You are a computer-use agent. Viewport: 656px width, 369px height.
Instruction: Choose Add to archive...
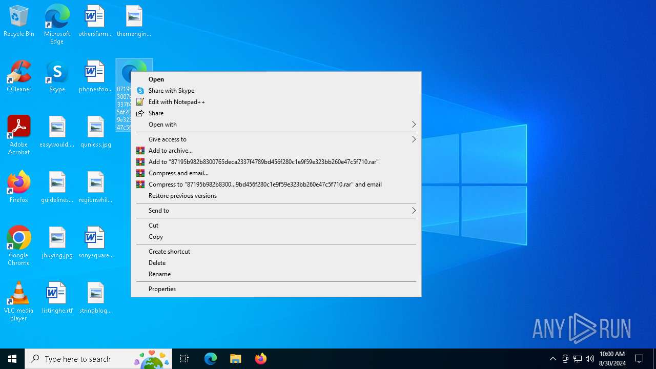(x=276, y=151)
